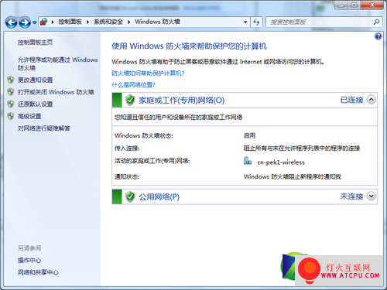Select 系统和安全 breadcrumb in address bar
387x290 pixels.
(108, 22)
